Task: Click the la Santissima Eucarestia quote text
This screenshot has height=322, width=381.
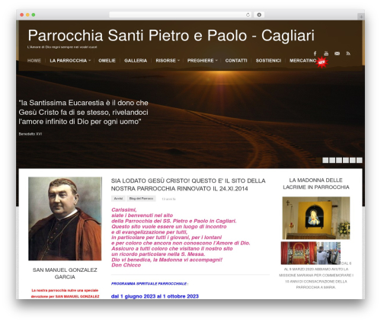Action: tap(83, 112)
